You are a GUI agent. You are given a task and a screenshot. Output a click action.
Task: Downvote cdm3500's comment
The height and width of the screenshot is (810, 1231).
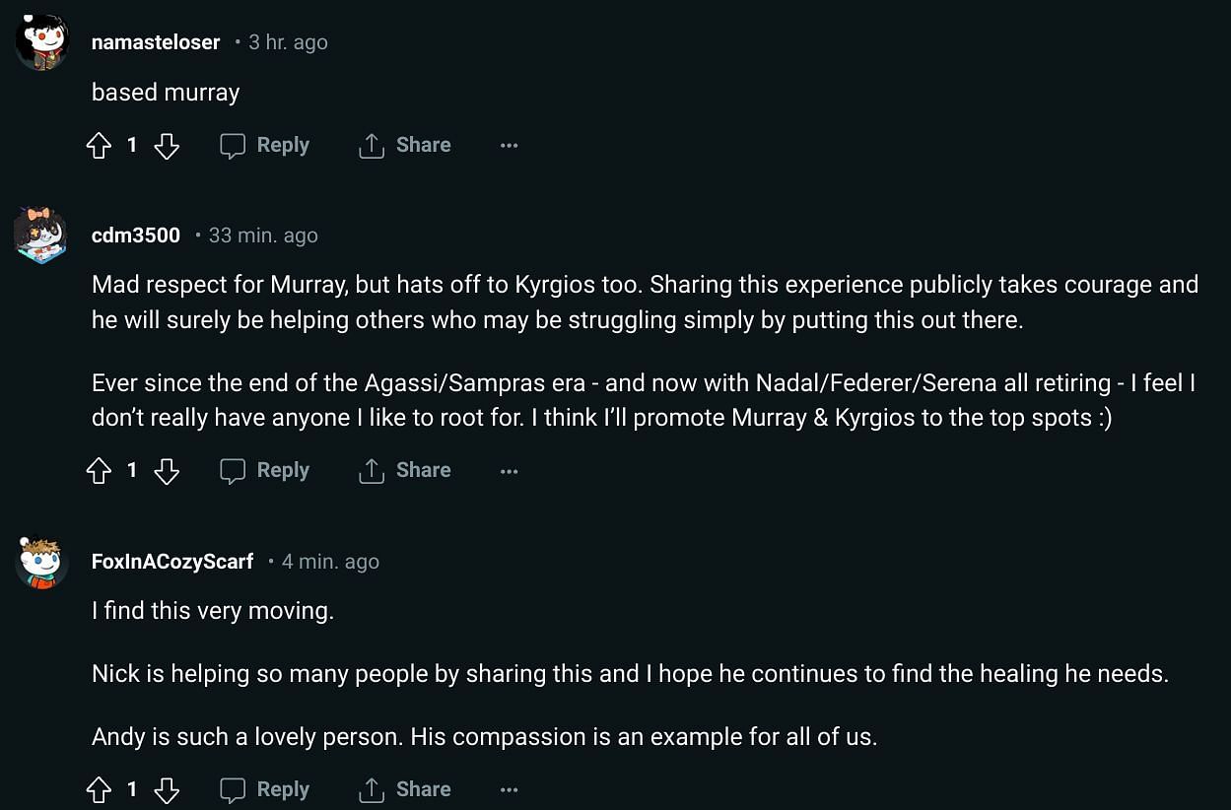pyautogui.click(x=167, y=471)
